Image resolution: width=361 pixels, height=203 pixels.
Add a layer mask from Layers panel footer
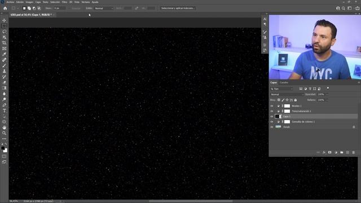pyautogui.click(x=329, y=152)
